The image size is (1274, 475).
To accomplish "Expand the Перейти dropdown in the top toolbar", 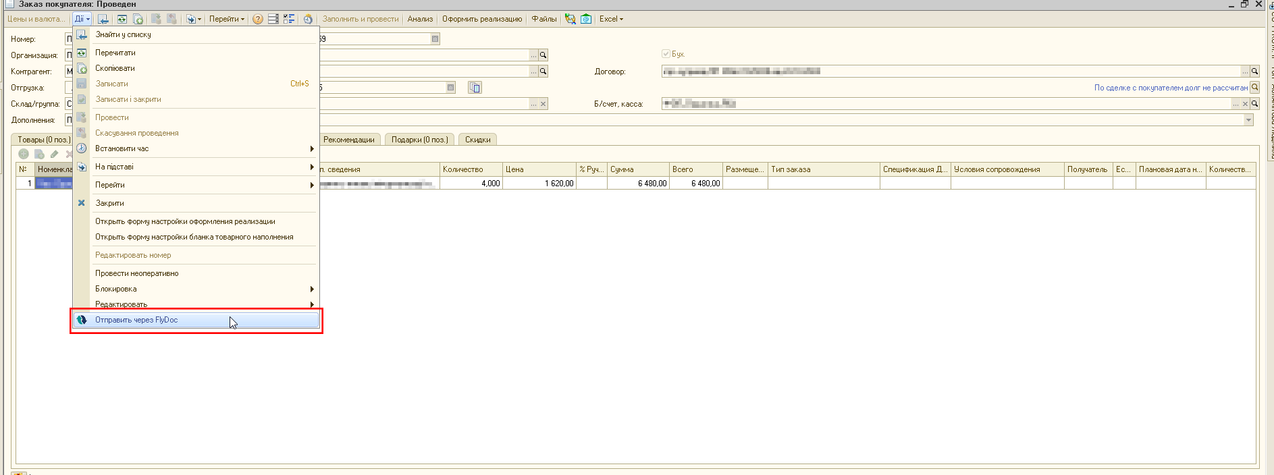I will tap(226, 19).
